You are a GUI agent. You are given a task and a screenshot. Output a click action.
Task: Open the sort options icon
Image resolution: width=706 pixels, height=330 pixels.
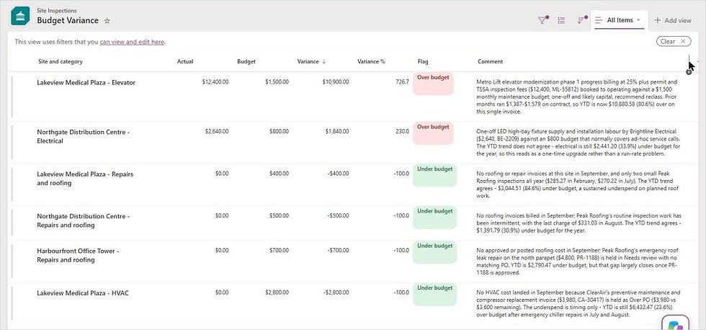pyautogui.click(x=581, y=20)
